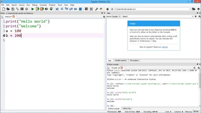Toggle fullscreen mode icon
The height and width of the screenshot is (113, 201).
pos(91,9)
